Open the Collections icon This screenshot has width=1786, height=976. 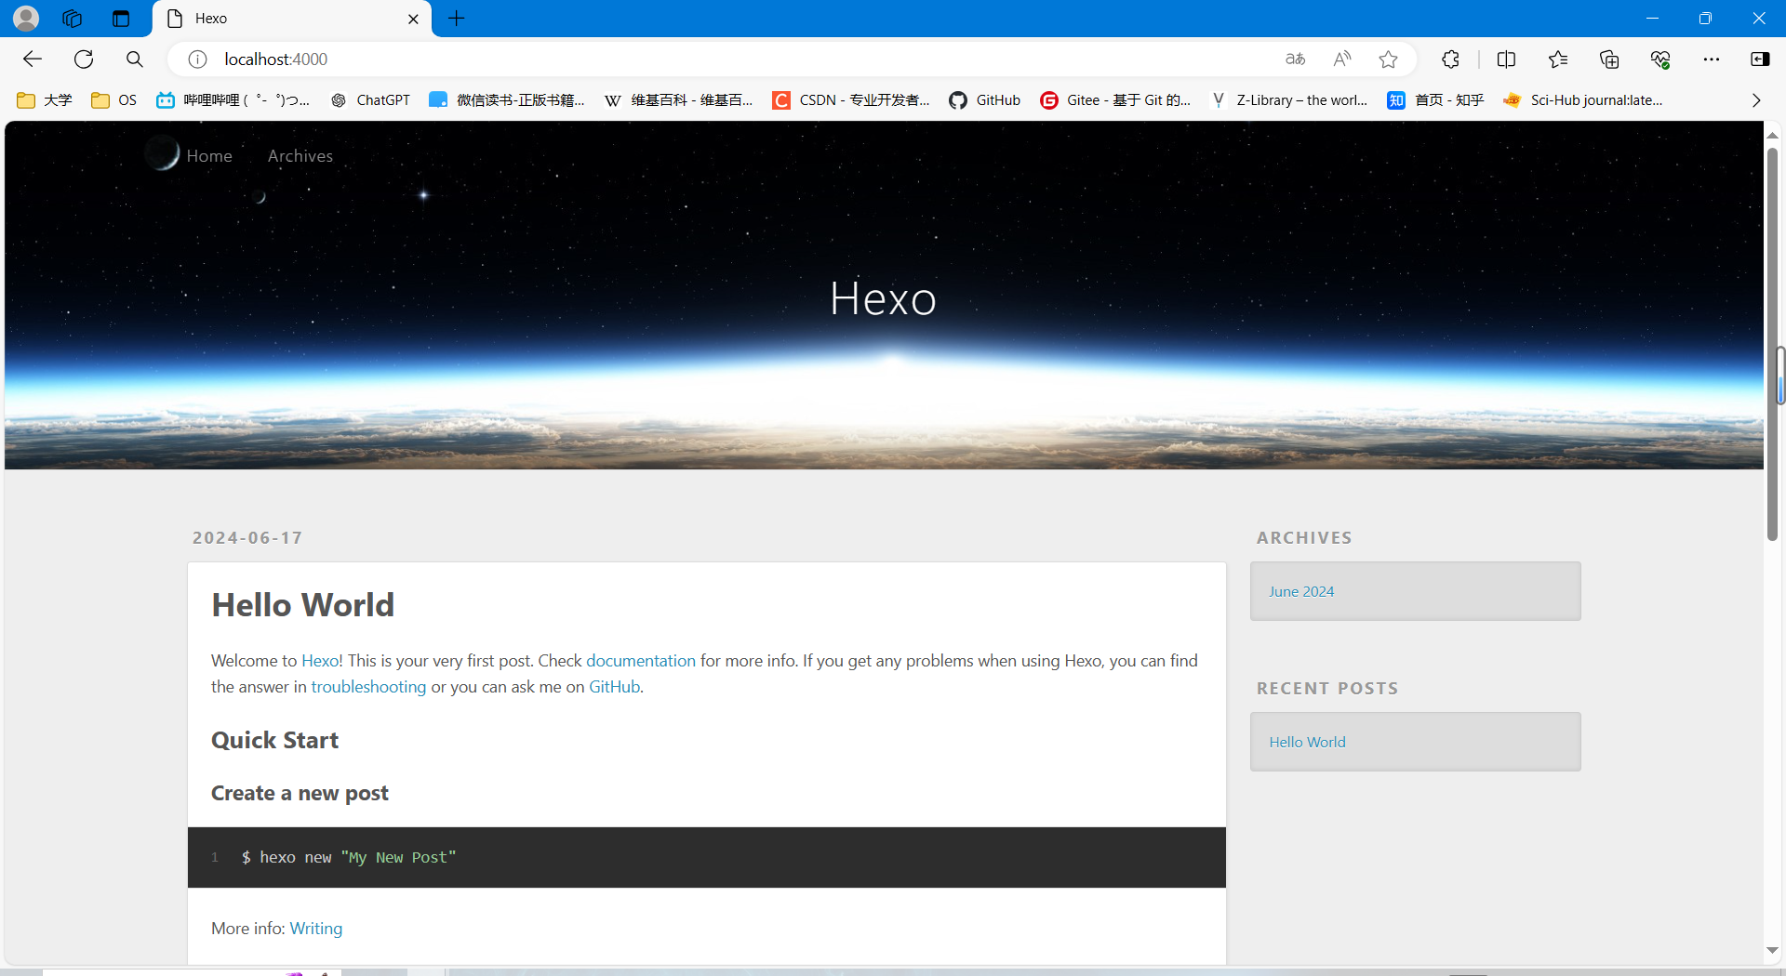(x=1609, y=59)
